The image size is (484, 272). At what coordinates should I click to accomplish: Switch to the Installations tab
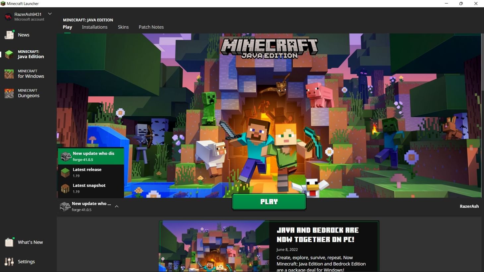pyautogui.click(x=94, y=27)
